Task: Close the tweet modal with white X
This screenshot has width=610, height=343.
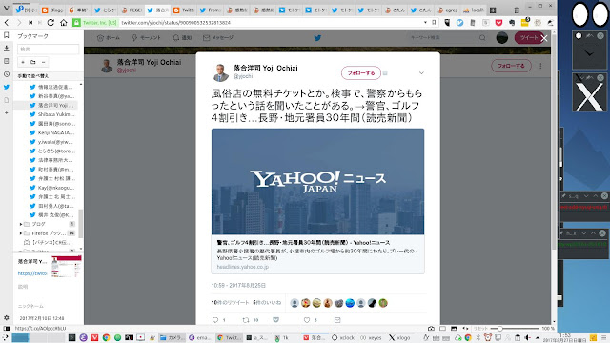Action: pos(544,38)
